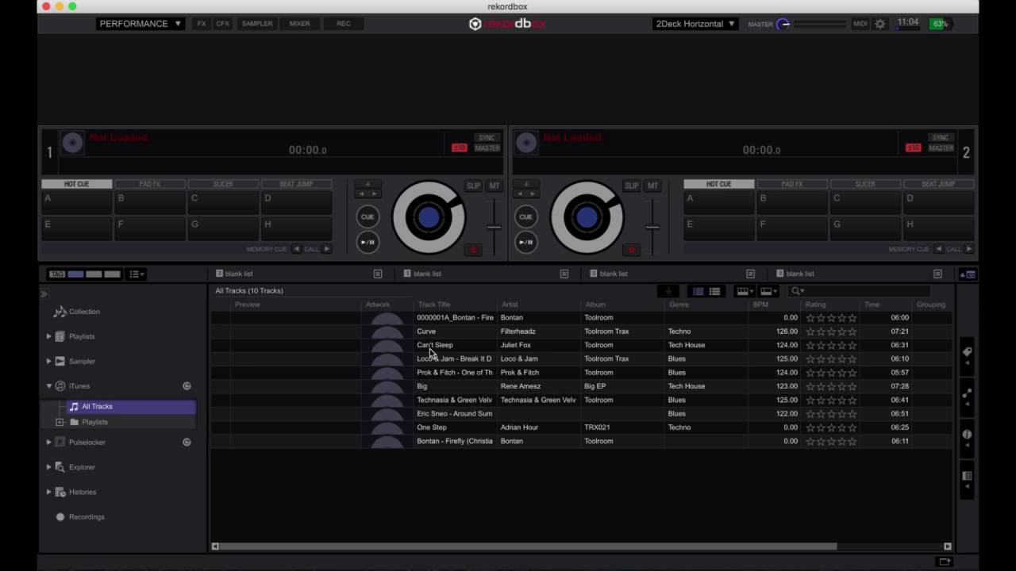Open Recordings in sidebar
The image size is (1016, 571).
point(87,517)
